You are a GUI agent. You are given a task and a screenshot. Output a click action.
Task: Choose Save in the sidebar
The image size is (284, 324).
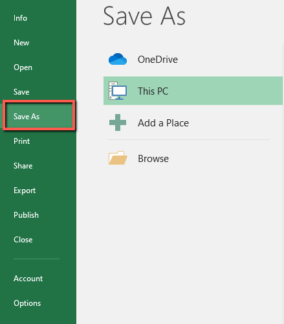[x=21, y=92]
